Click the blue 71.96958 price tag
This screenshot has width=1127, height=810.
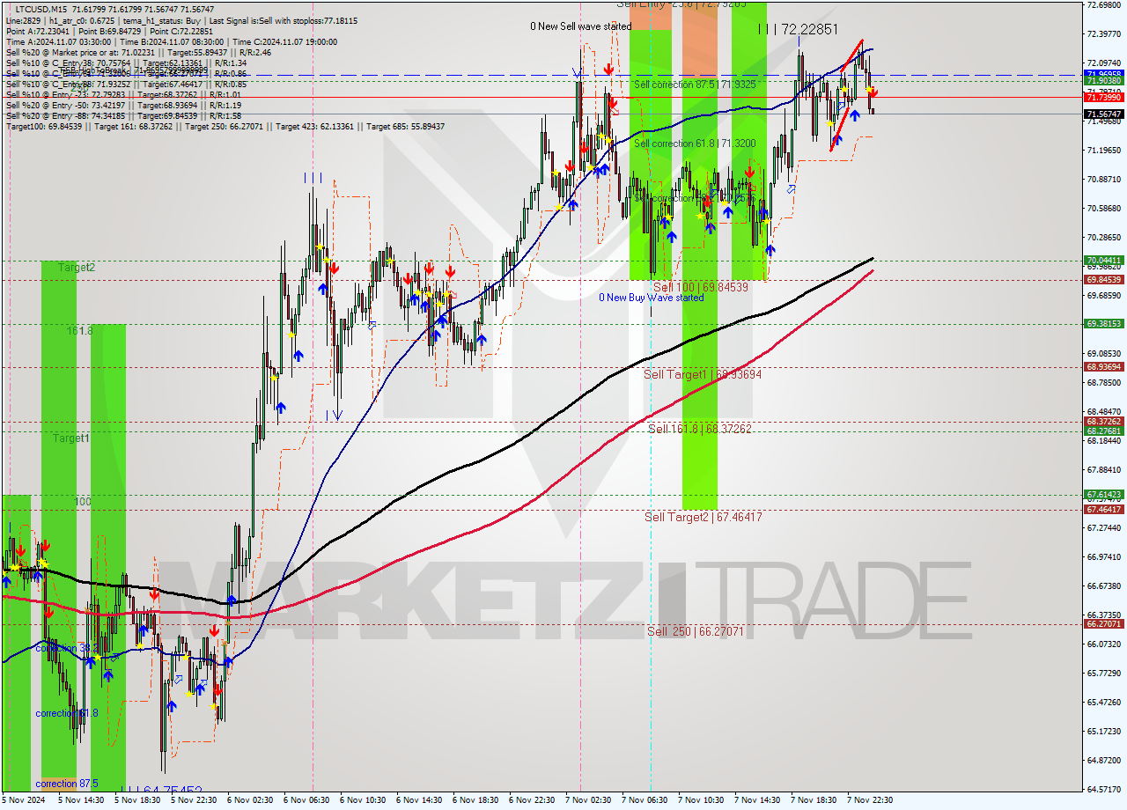coord(1104,74)
